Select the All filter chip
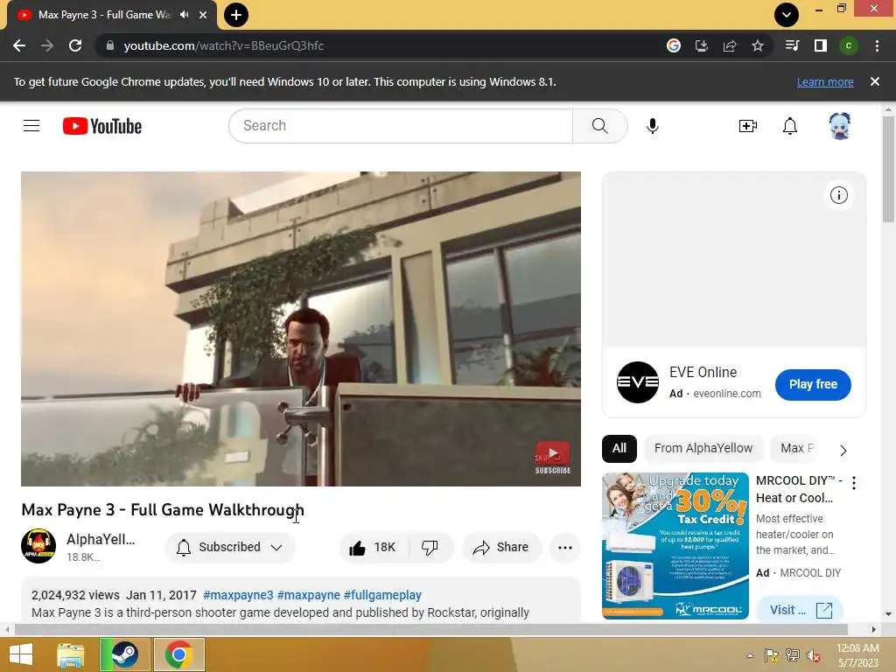The image size is (896, 672). click(x=619, y=449)
